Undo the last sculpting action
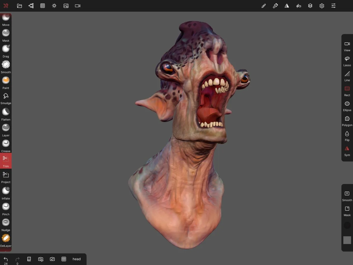The image size is (353, 265). point(6,259)
